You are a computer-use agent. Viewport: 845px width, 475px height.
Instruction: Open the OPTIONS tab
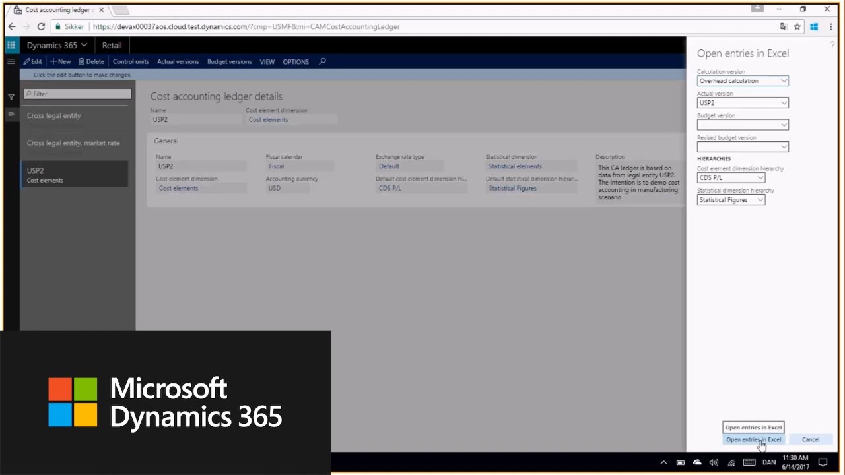(x=296, y=61)
